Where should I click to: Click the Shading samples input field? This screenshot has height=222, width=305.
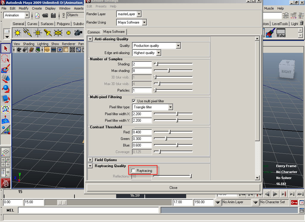pyautogui.click(x=142, y=64)
